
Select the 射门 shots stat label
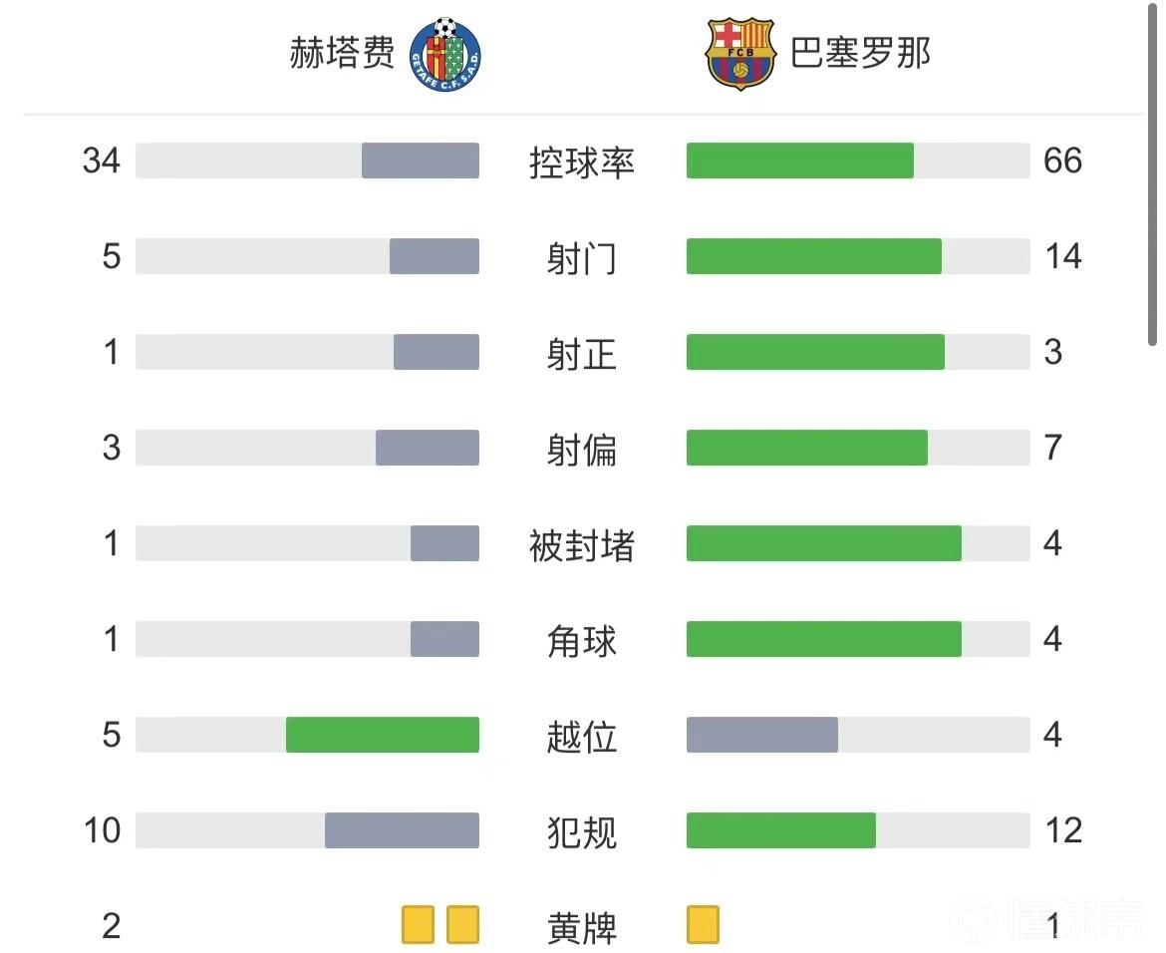click(x=582, y=257)
